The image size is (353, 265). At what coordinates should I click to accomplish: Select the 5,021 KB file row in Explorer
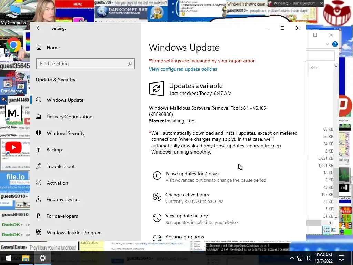pyautogui.click(x=325, y=158)
